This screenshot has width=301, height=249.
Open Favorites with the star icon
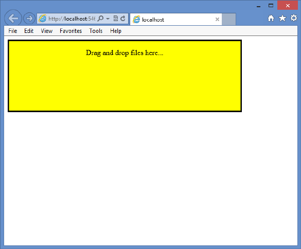point(282,18)
